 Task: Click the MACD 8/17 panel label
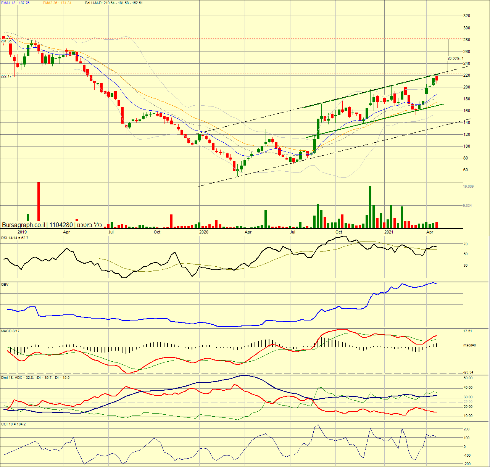(x=10, y=331)
